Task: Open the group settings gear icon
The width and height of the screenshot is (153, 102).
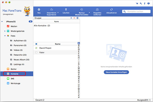Action: [78, 18]
